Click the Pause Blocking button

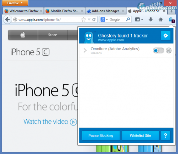[101, 135]
